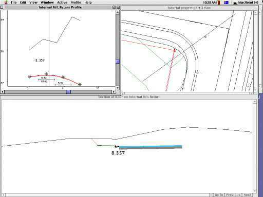Click the flag keyboard layout icon in menu bar

(226, 3)
